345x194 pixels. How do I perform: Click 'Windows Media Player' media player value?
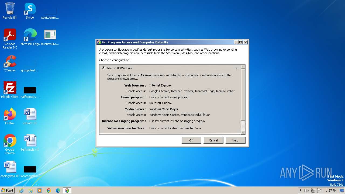(x=164, y=109)
